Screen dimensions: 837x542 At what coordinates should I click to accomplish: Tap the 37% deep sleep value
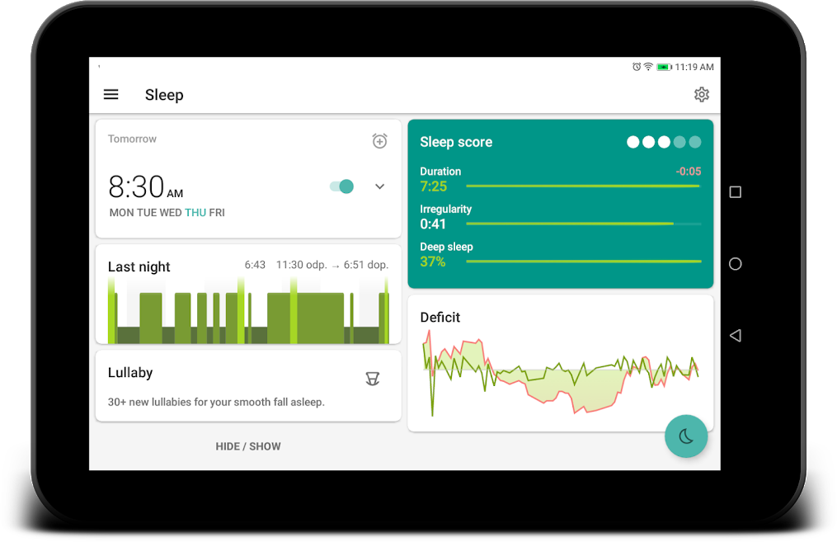432,262
